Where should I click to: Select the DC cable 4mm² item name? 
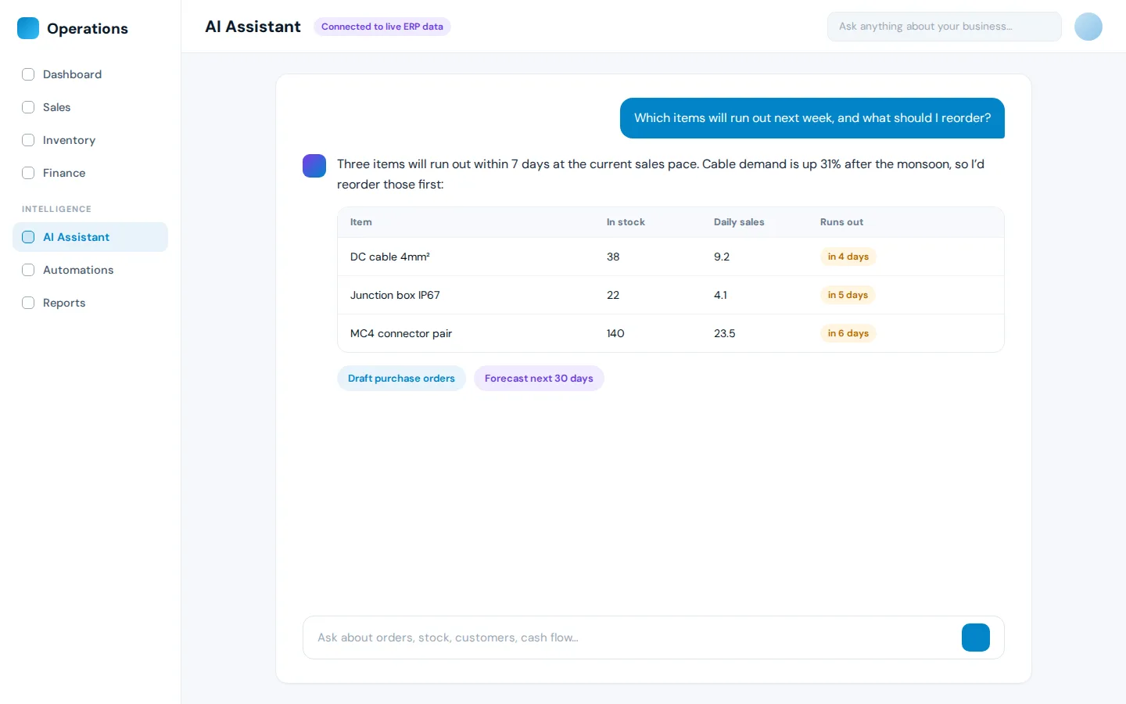click(390, 257)
